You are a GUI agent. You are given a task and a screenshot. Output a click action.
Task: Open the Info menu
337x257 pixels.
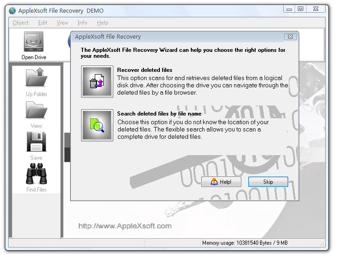(82, 23)
